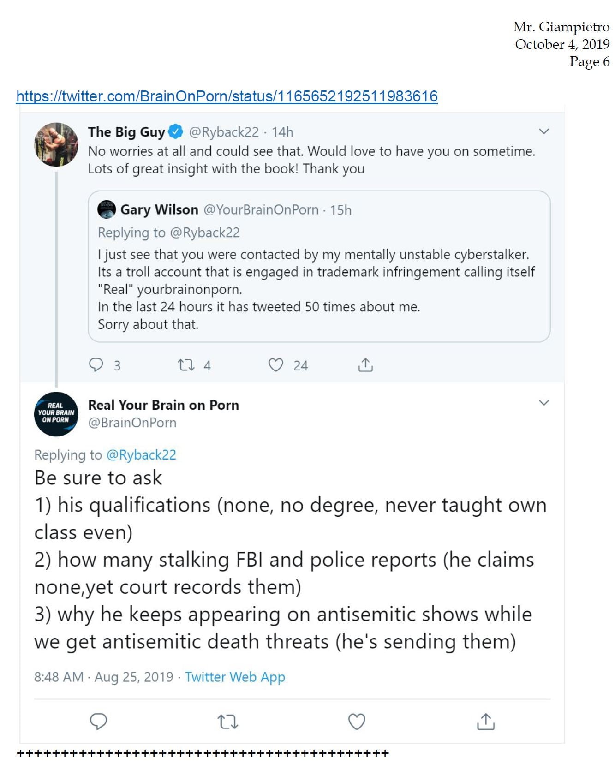Image resolution: width=615 pixels, height=770 pixels.
Task: Open Real Your Brain on Porn profile name
Action: coord(163,405)
